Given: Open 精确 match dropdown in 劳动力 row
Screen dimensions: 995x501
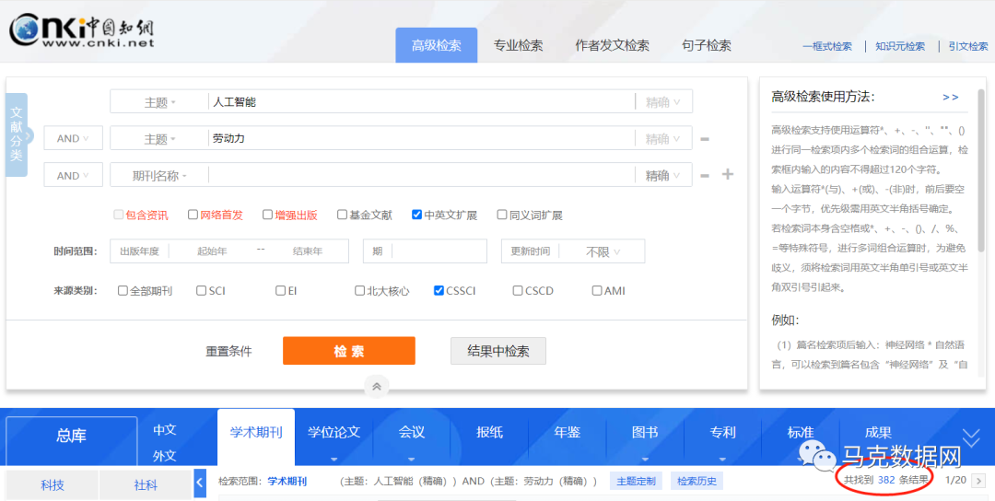Looking at the screenshot, I should [663, 139].
